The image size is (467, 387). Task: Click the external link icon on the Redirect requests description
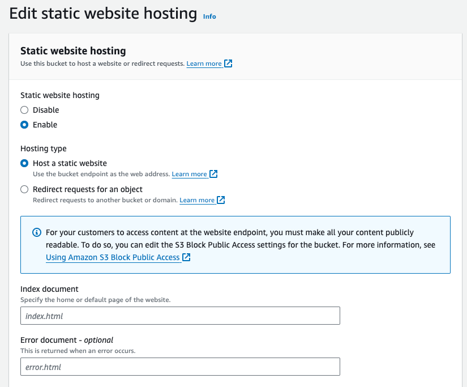[221, 200]
